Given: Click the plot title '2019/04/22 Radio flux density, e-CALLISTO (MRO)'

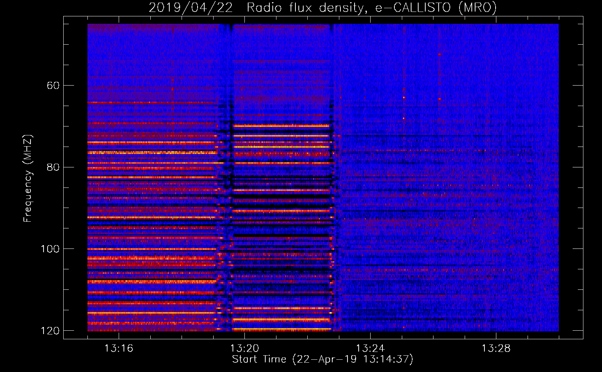Looking at the screenshot, I should click(323, 7).
